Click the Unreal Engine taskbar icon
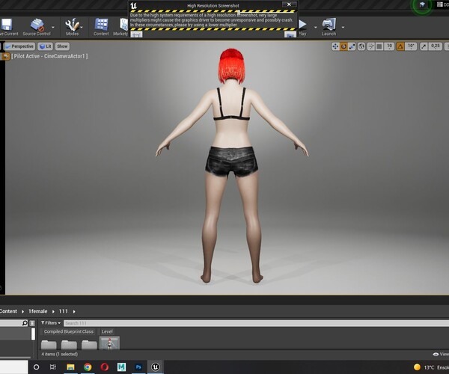 point(156,367)
